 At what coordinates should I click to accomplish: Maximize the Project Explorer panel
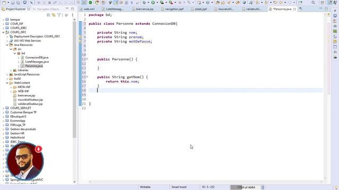click(x=73, y=9)
